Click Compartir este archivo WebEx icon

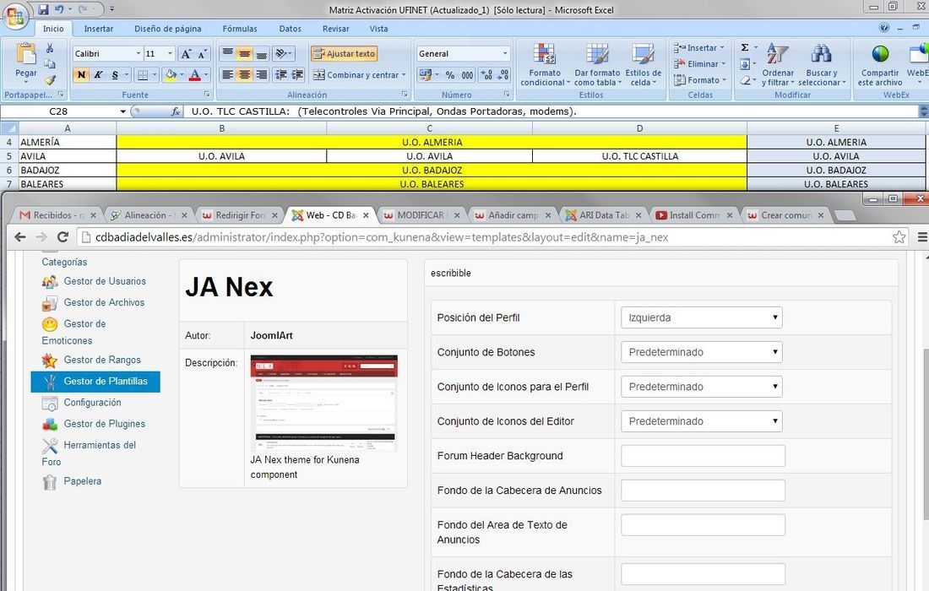point(880,64)
